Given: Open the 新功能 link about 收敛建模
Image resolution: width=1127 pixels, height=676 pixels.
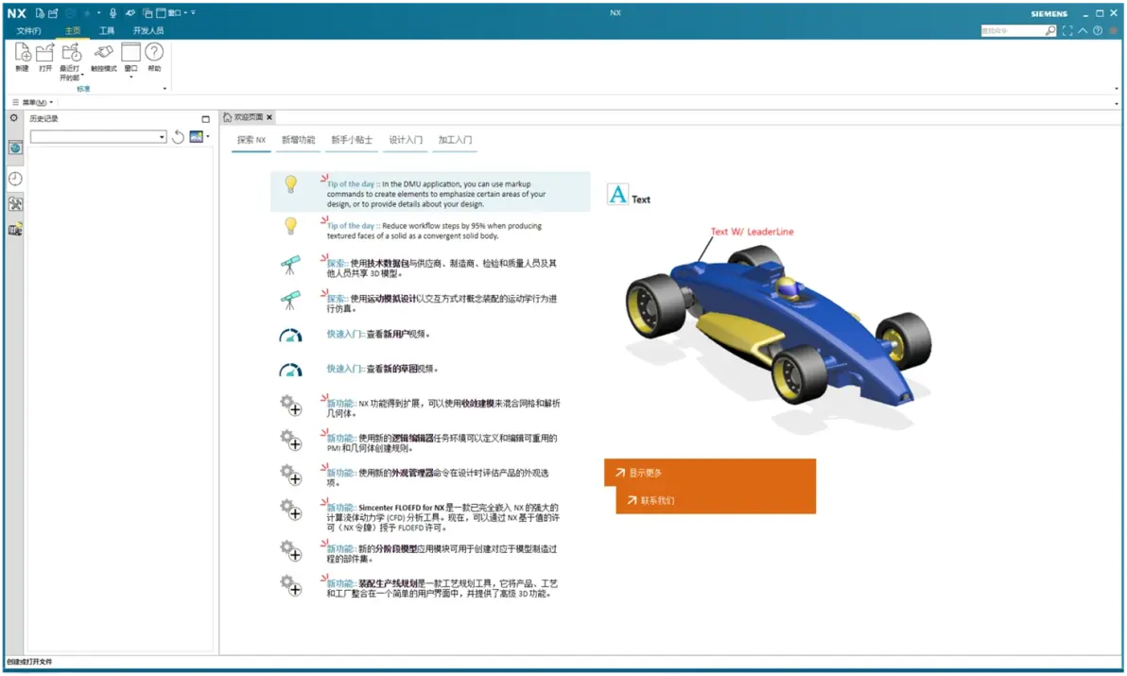Looking at the screenshot, I should (x=443, y=408).
